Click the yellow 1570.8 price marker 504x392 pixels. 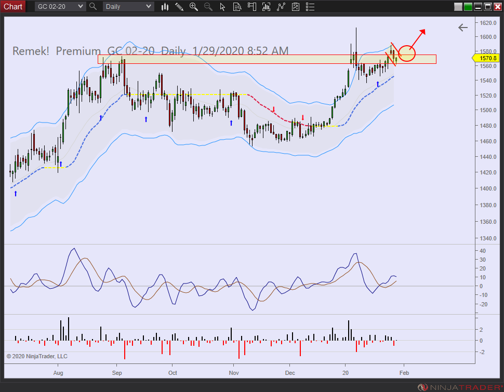coord(486,58)
